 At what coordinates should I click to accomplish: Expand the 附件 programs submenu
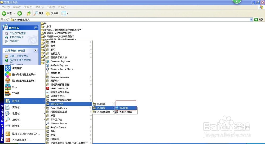click(x=69, y=42)
